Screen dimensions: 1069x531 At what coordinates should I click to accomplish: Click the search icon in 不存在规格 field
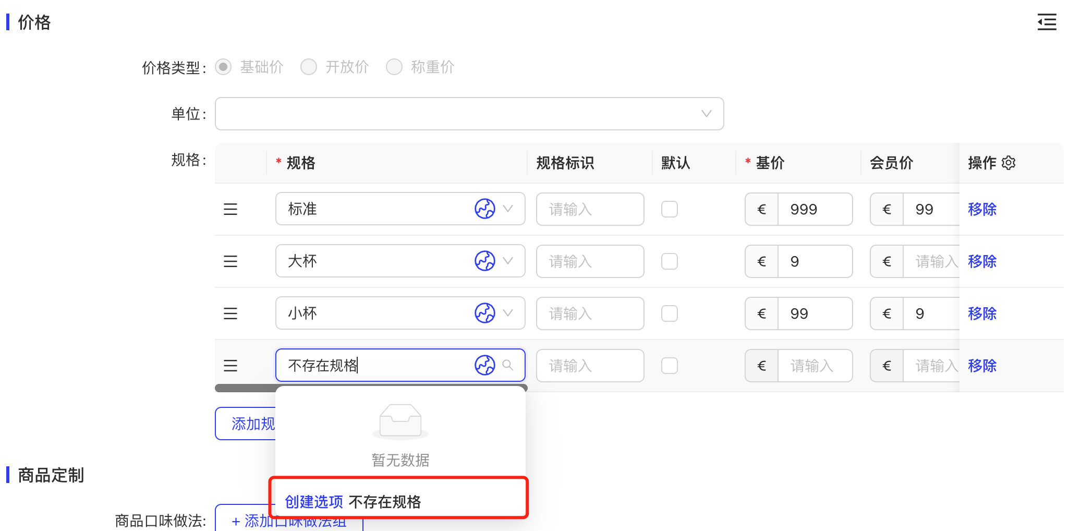pyautogui.click(x=508, y=365)
